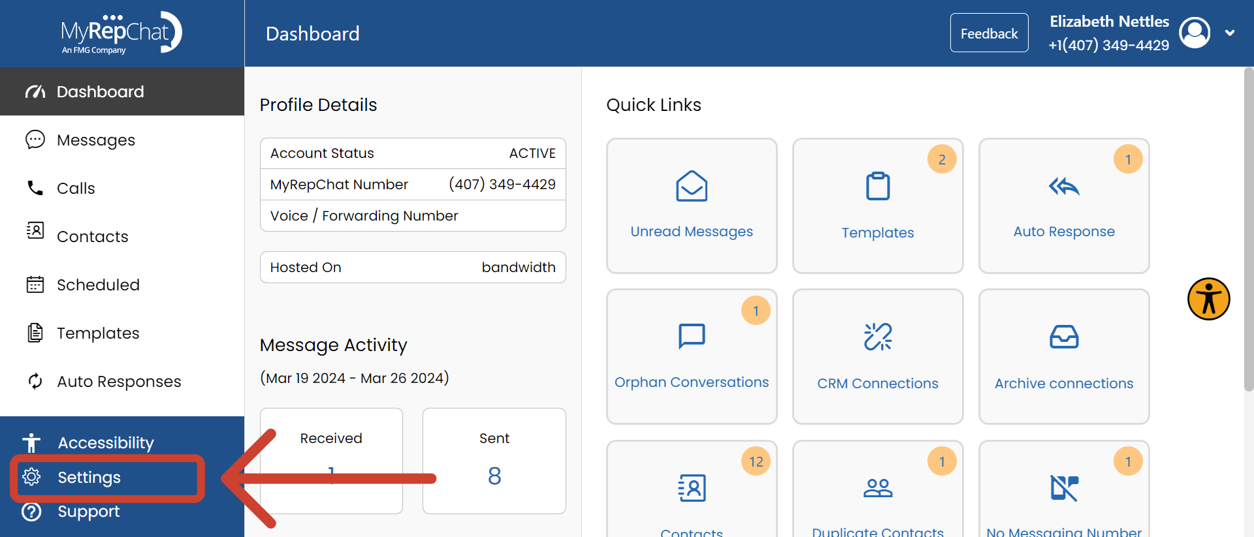Click the MyRepChat logo
Screen dimensions: 1254x537
click(121, 33)
